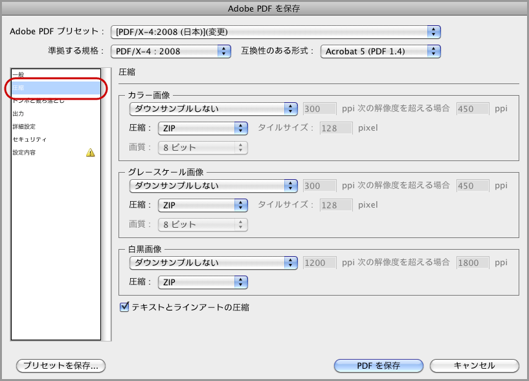Screen dimensions: 529x381
Task: Open the 準拠する規格 PDF/X-4 dropdown
Action: (x=171, y=51)
